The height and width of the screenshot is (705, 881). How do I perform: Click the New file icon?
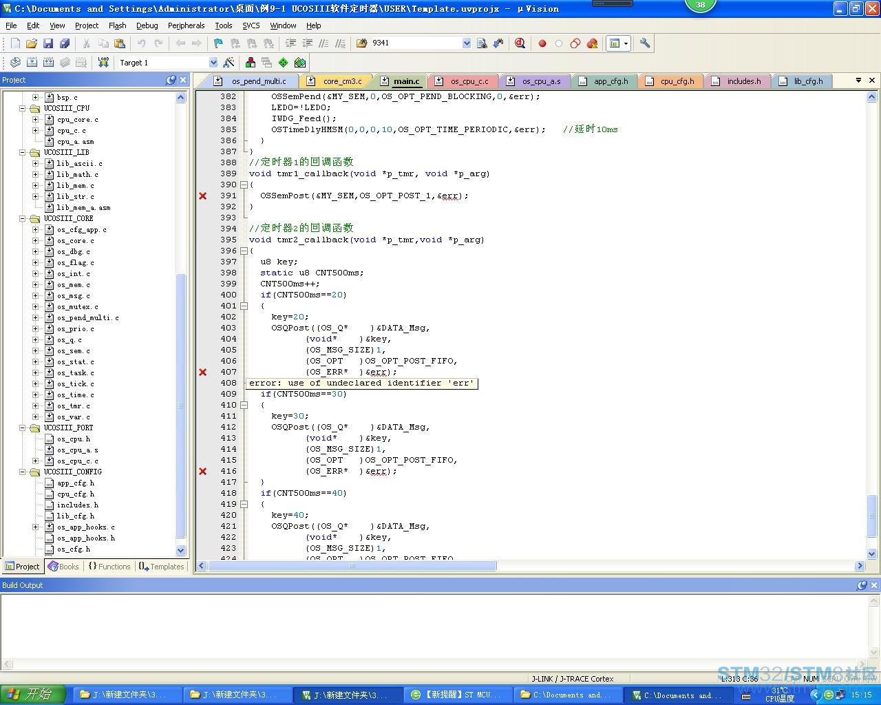pyautogui.click(x=15, y=43)
